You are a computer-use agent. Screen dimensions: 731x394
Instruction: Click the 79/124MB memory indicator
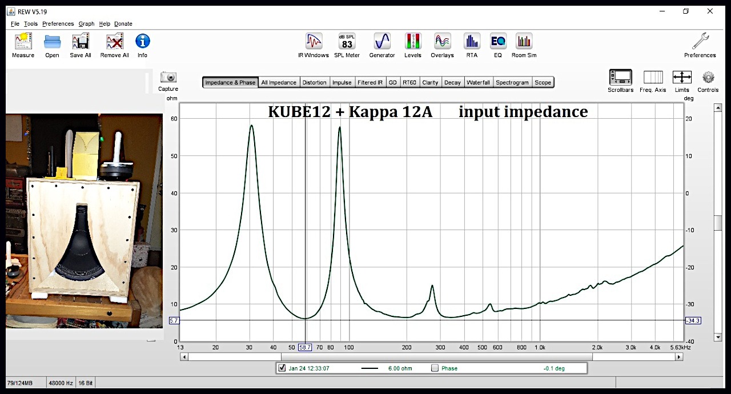pyautogui.click(x=19, y=383)
